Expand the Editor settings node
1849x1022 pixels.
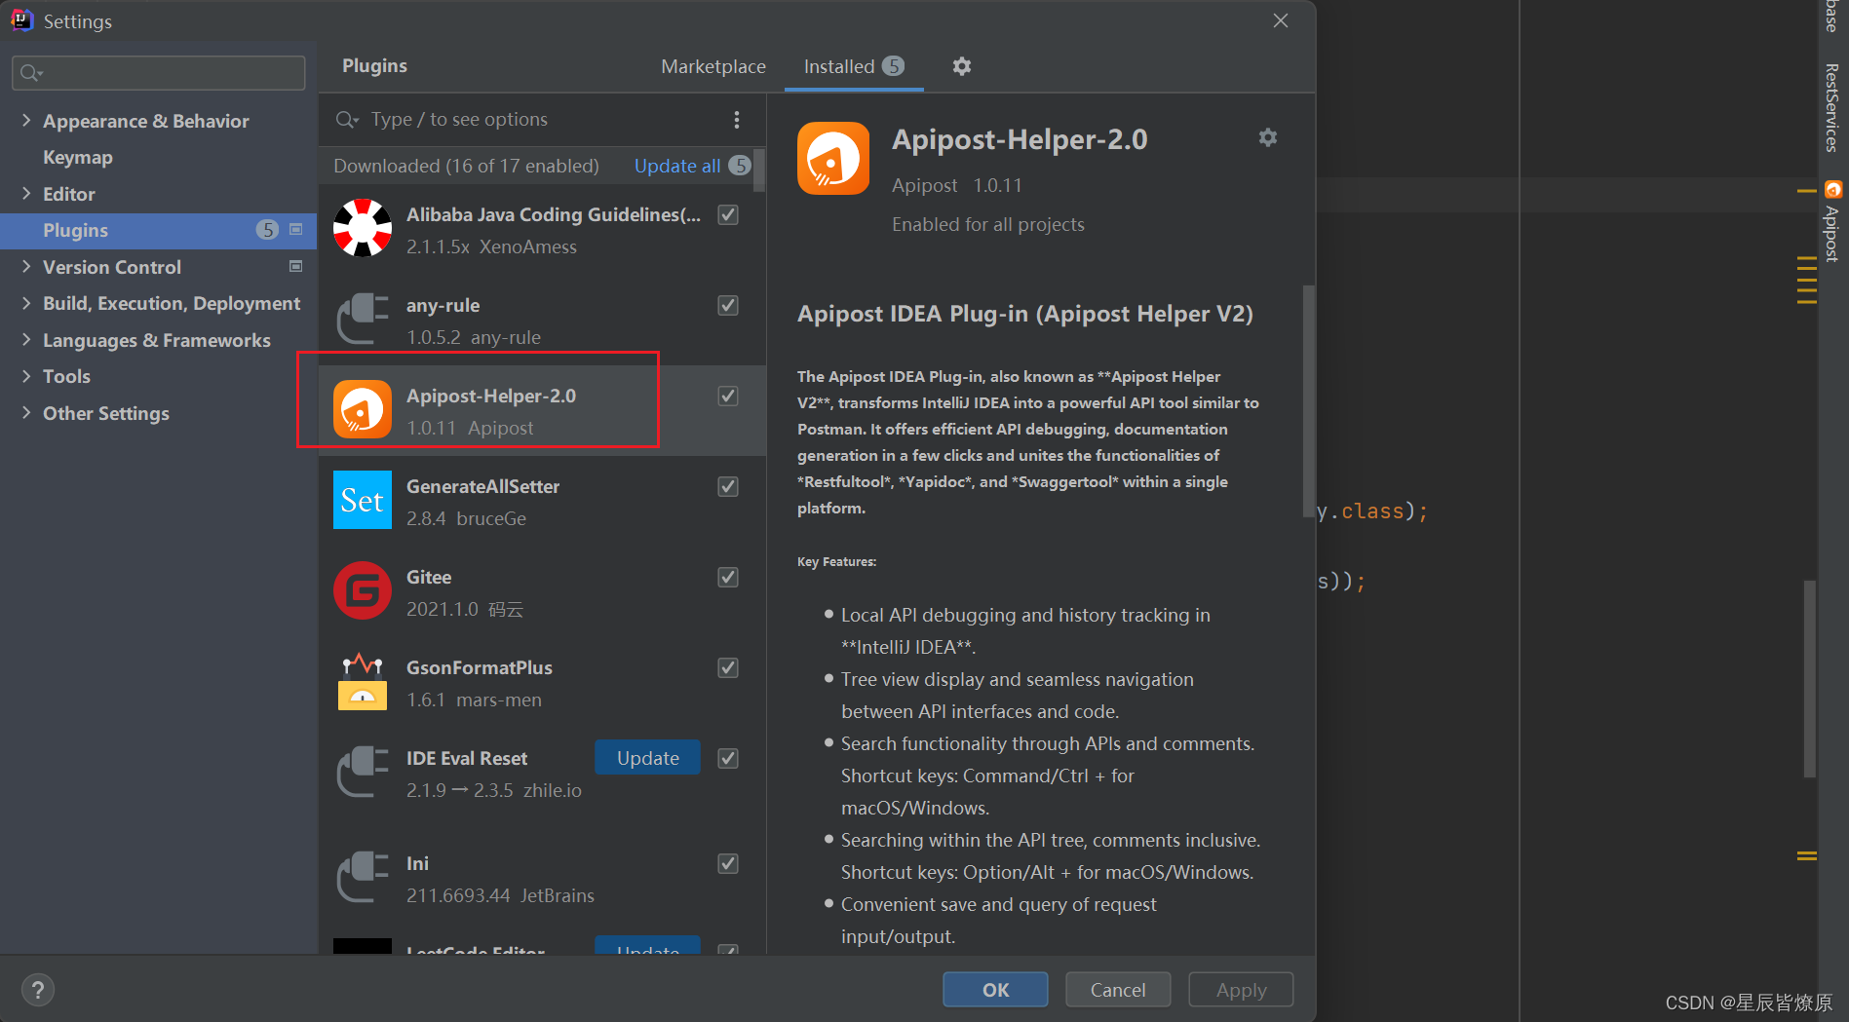(26, 194)
